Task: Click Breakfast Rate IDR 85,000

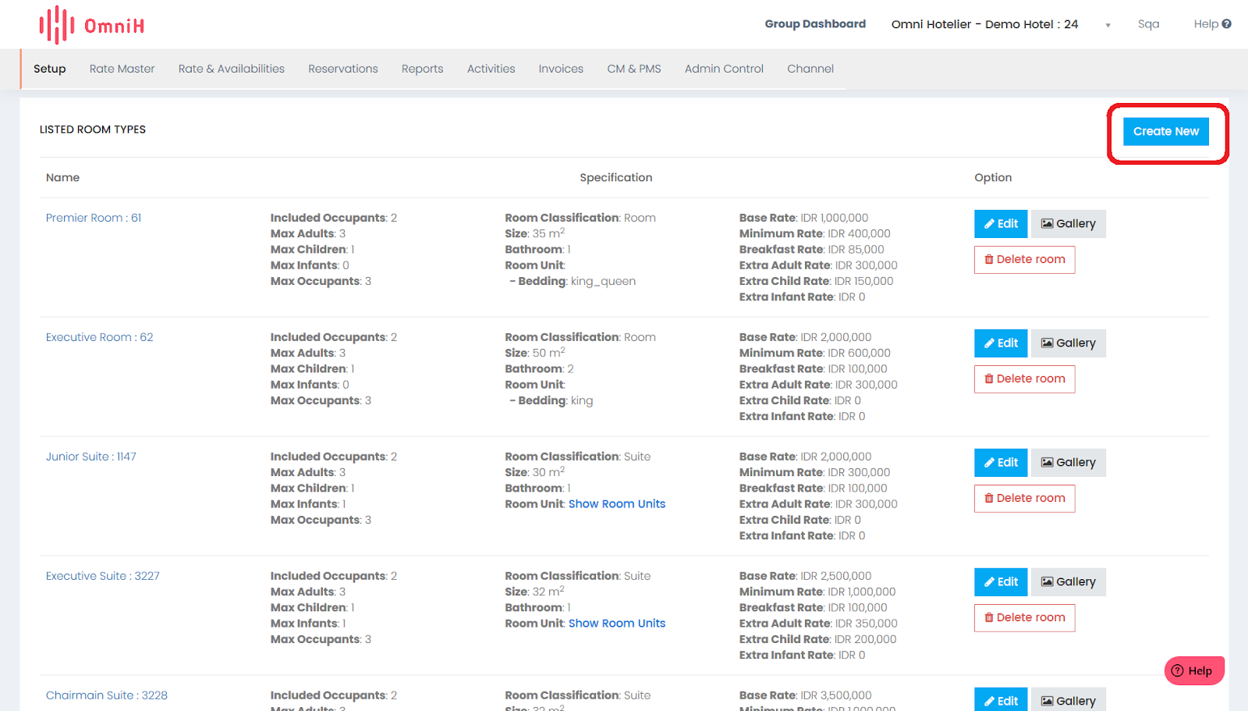Action: pyautogui.click(x=811, y=250)
